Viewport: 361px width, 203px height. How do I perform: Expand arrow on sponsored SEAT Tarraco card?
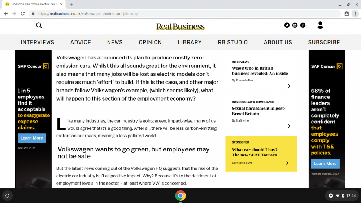click(287, 163)
